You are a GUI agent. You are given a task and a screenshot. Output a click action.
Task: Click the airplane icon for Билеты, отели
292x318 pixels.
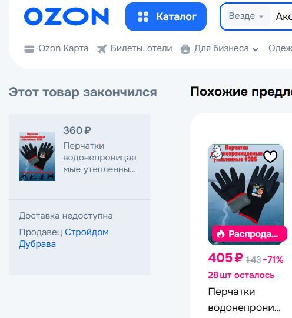(x=101, y=49)
